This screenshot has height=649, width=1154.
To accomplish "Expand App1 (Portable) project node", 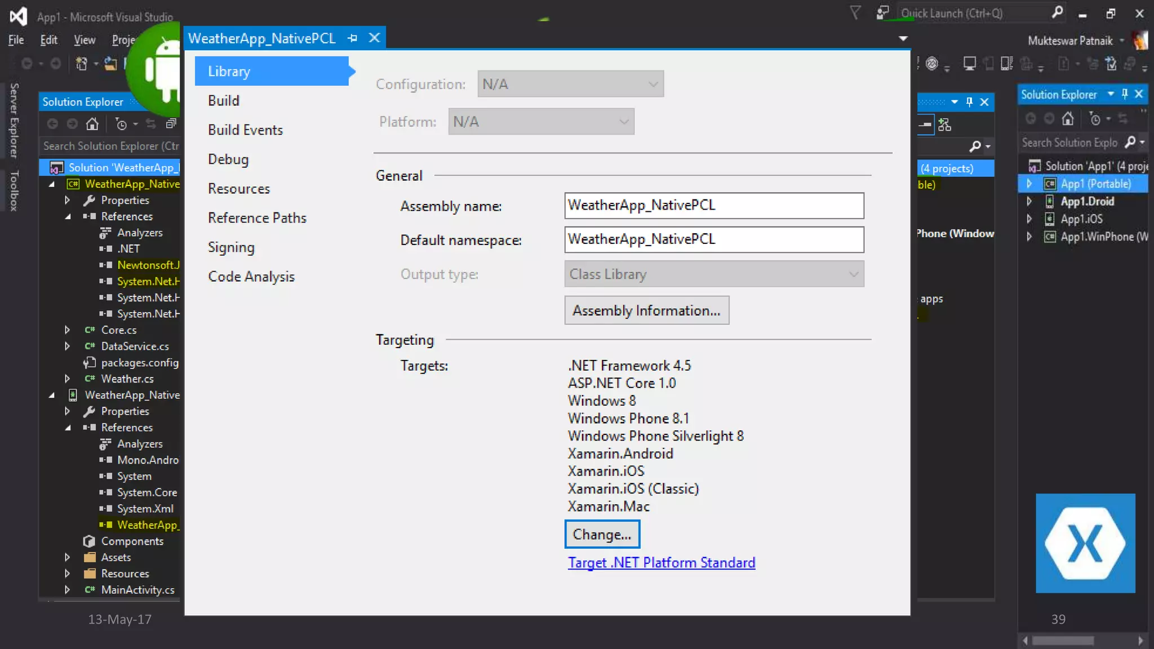I will click(x=1029, y=184).
